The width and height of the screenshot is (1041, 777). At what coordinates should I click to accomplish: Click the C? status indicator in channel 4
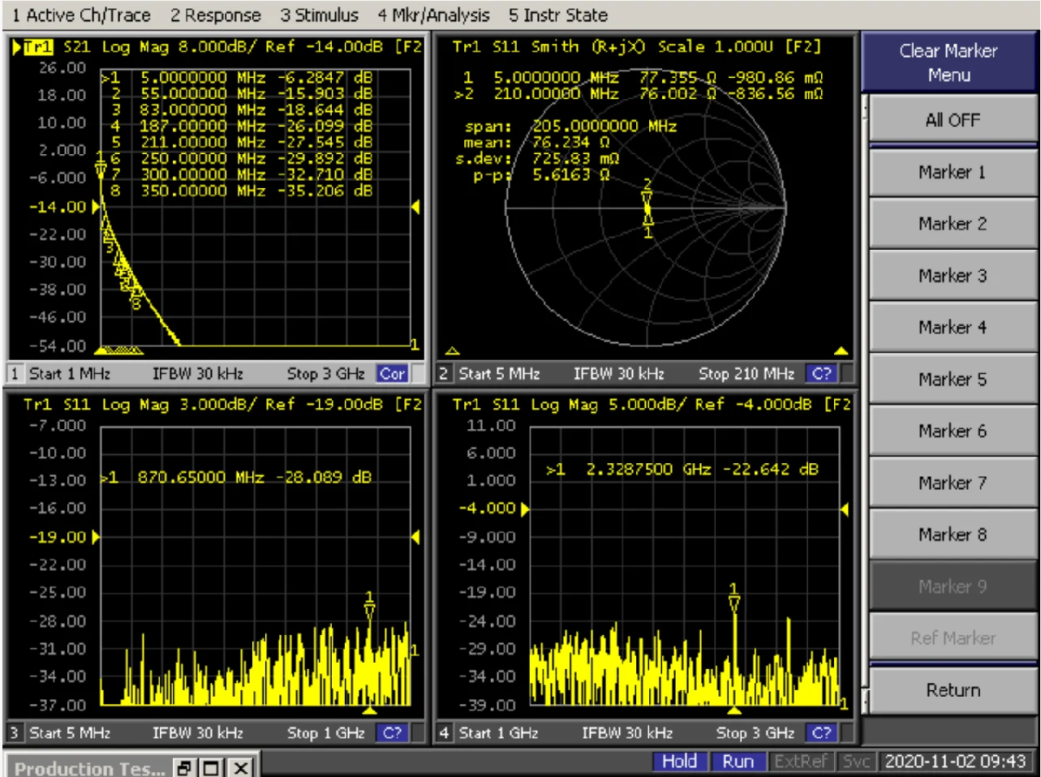click(x=821, y=733)
